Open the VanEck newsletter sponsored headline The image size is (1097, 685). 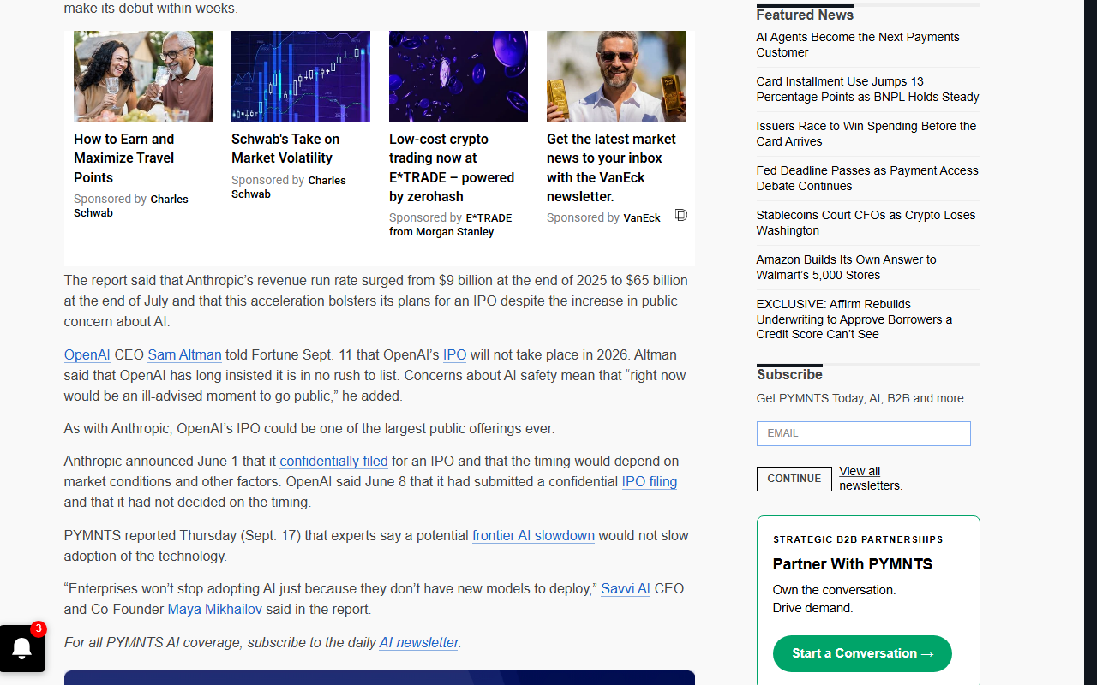pyautogui.click(x=611, y=168)
